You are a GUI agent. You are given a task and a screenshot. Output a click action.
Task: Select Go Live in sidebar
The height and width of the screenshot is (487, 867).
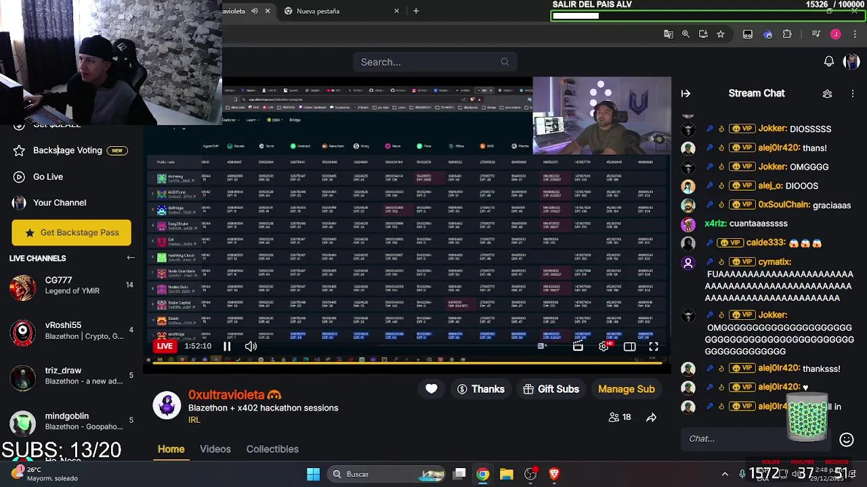48,177
